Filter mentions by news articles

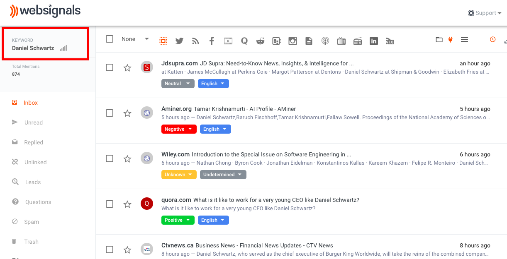pyautogui.click(x=277, y=41)
